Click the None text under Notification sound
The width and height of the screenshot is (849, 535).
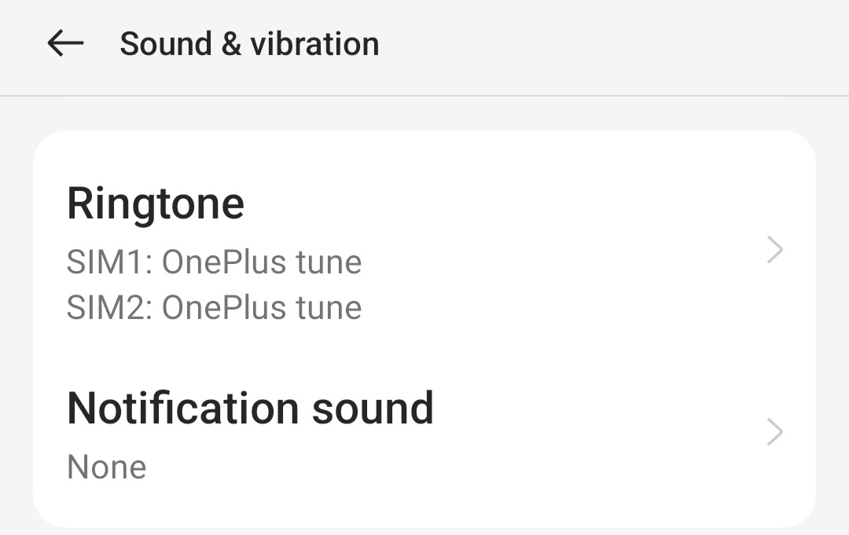coord(107,466)
